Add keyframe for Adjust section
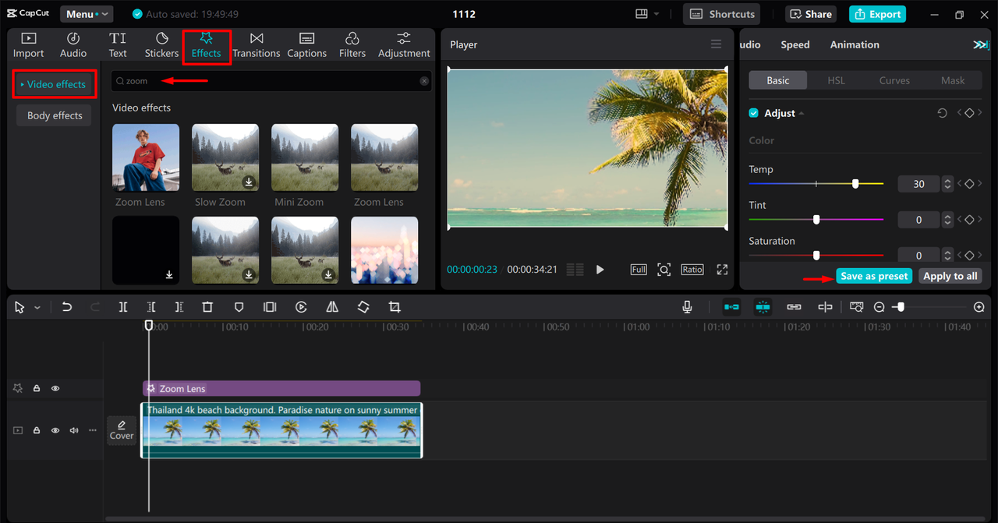Image resolution: width=998 pixels, height=523 pixels. [x=969, y=113]
